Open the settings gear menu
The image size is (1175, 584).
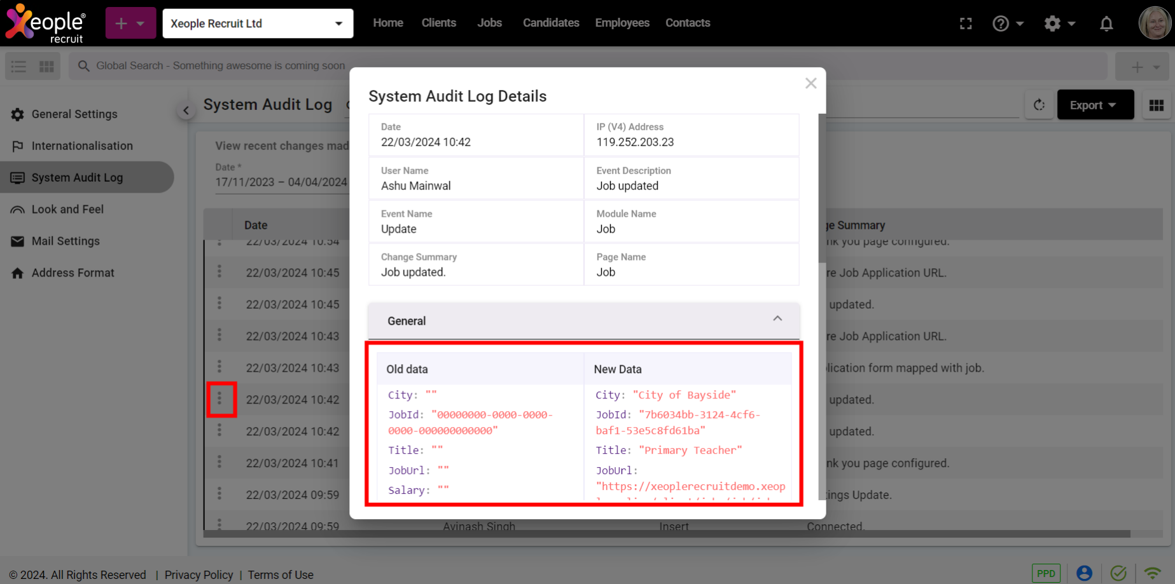pos(1059,24)
